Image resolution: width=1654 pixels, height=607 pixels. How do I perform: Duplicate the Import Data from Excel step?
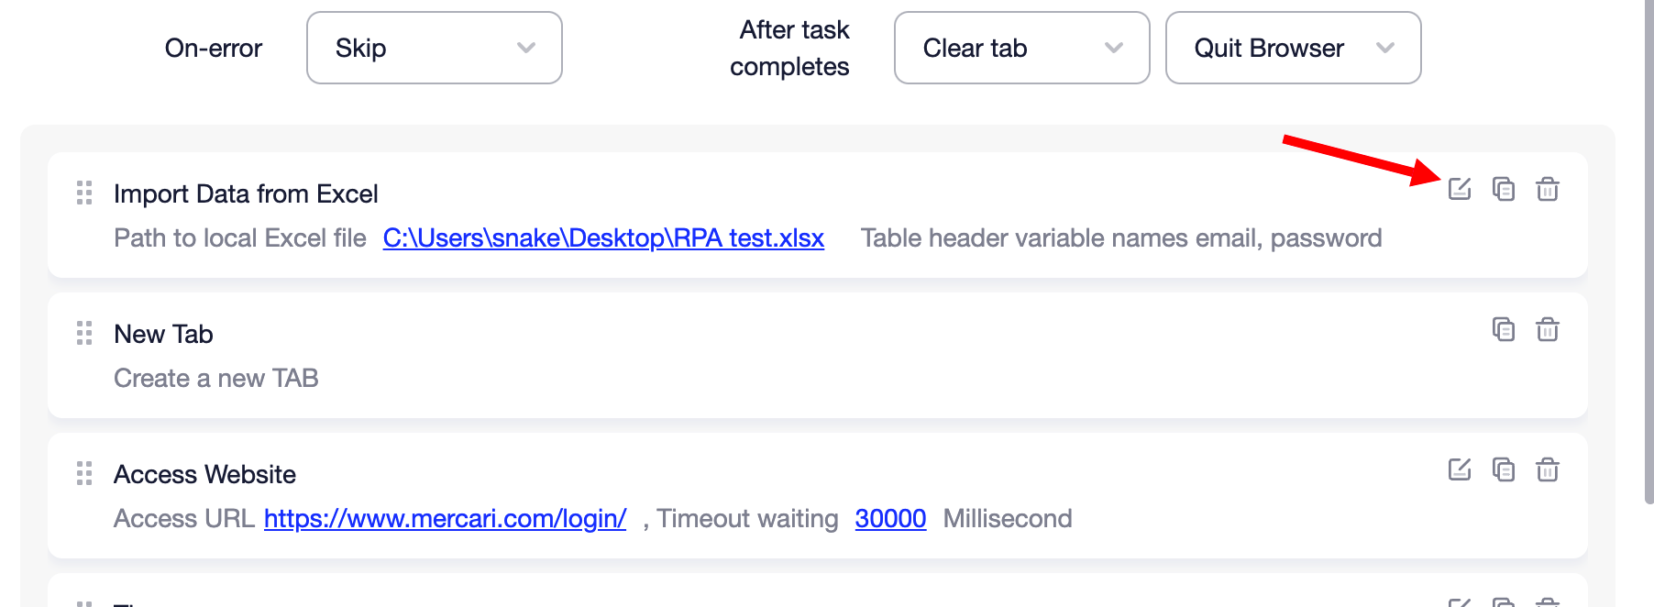(1503, 190)
